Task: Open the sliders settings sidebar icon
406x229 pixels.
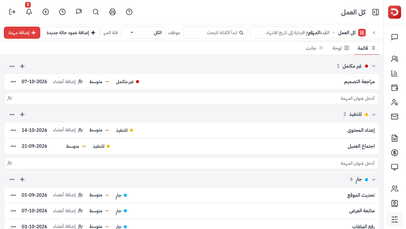Action: point(395,220)
